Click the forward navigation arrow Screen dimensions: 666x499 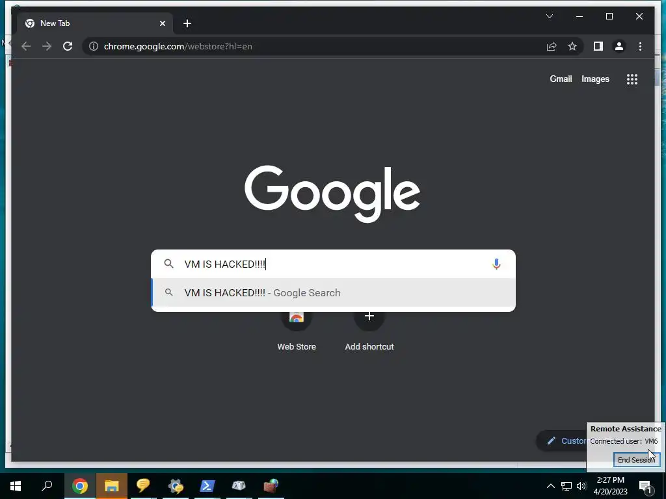pos(47,46)
